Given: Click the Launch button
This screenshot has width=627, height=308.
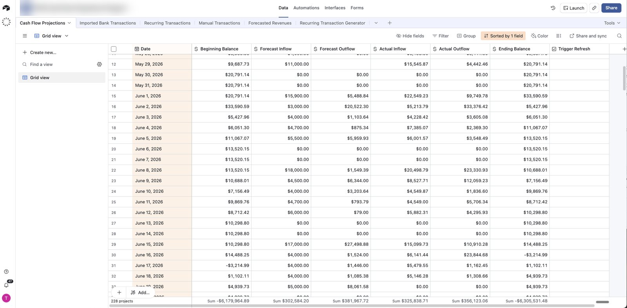Looking at the screenshot, I should (x=574, y=8).
